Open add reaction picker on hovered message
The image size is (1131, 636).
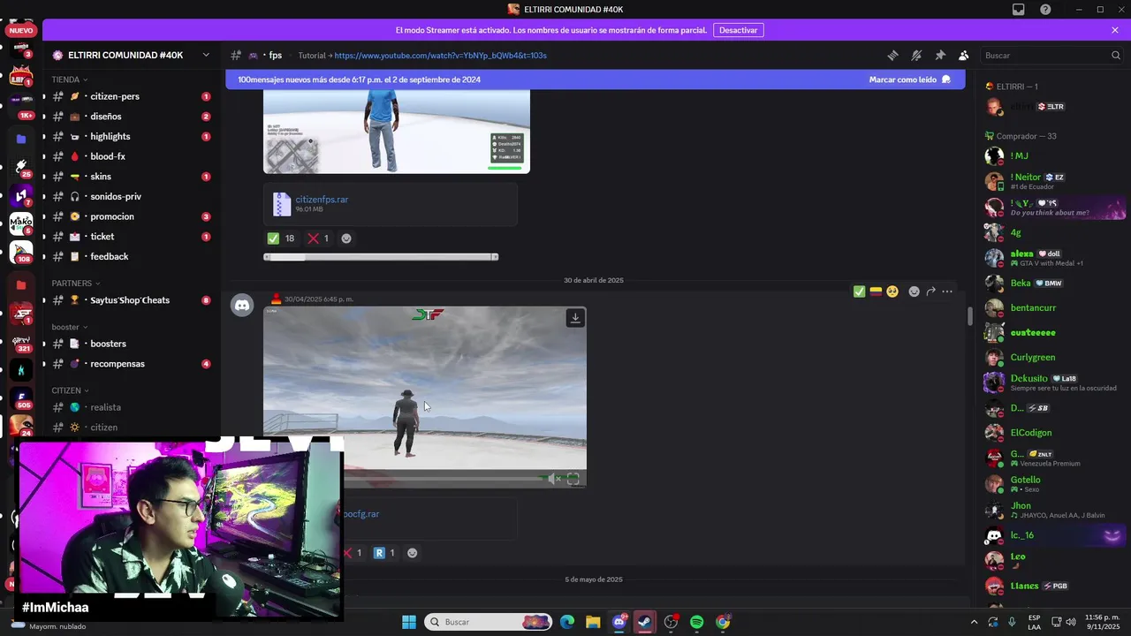914,291
